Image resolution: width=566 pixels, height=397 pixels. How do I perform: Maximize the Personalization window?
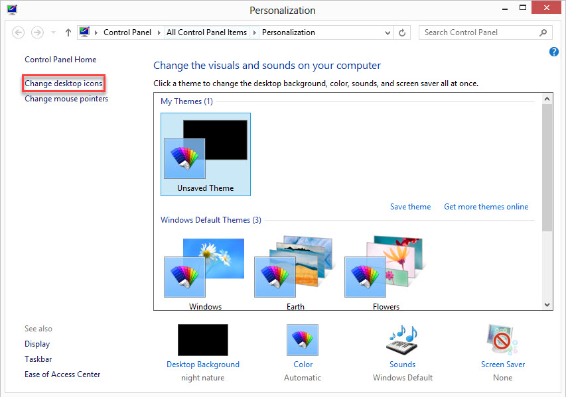(x=523, y=8)
